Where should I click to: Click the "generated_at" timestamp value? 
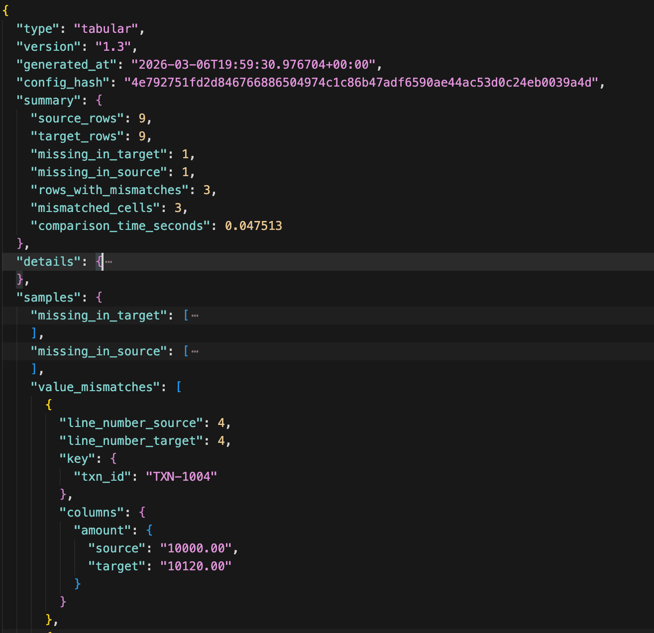[x=254, y=64]
